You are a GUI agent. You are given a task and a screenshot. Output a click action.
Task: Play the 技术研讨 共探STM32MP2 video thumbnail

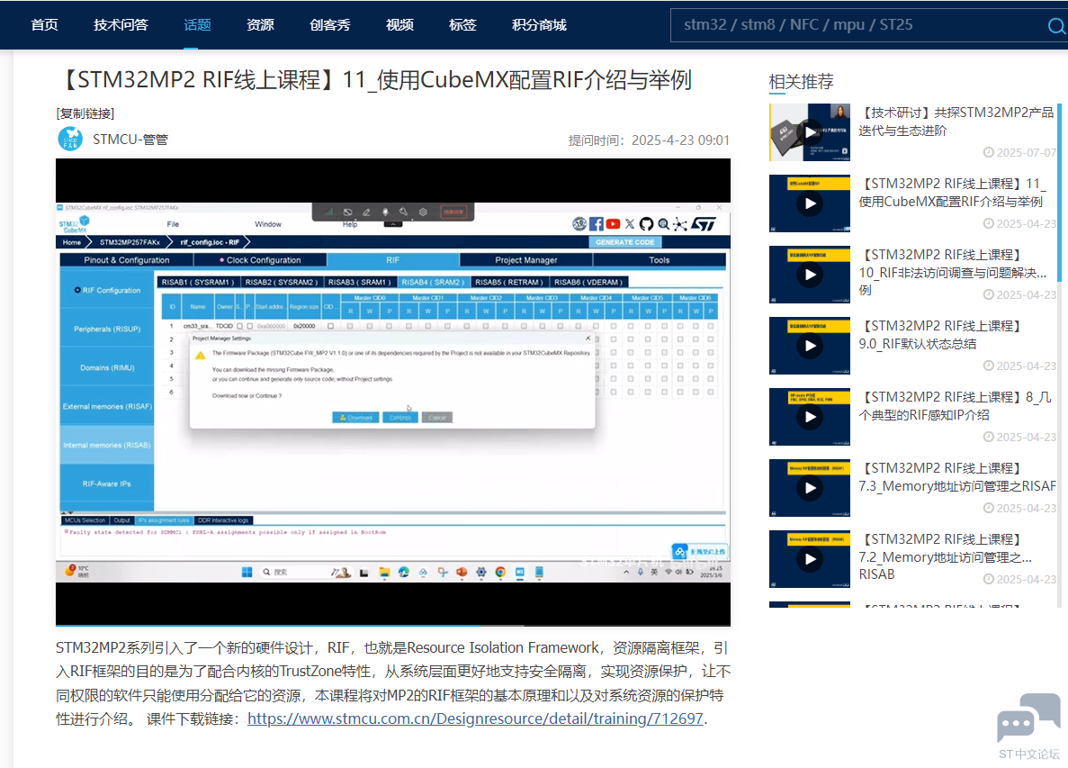point(810,132)
